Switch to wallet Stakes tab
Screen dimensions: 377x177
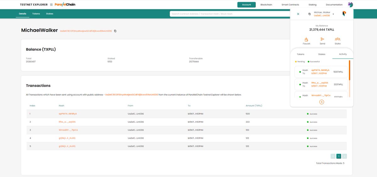pyautogui.click(x=322, y=54)
